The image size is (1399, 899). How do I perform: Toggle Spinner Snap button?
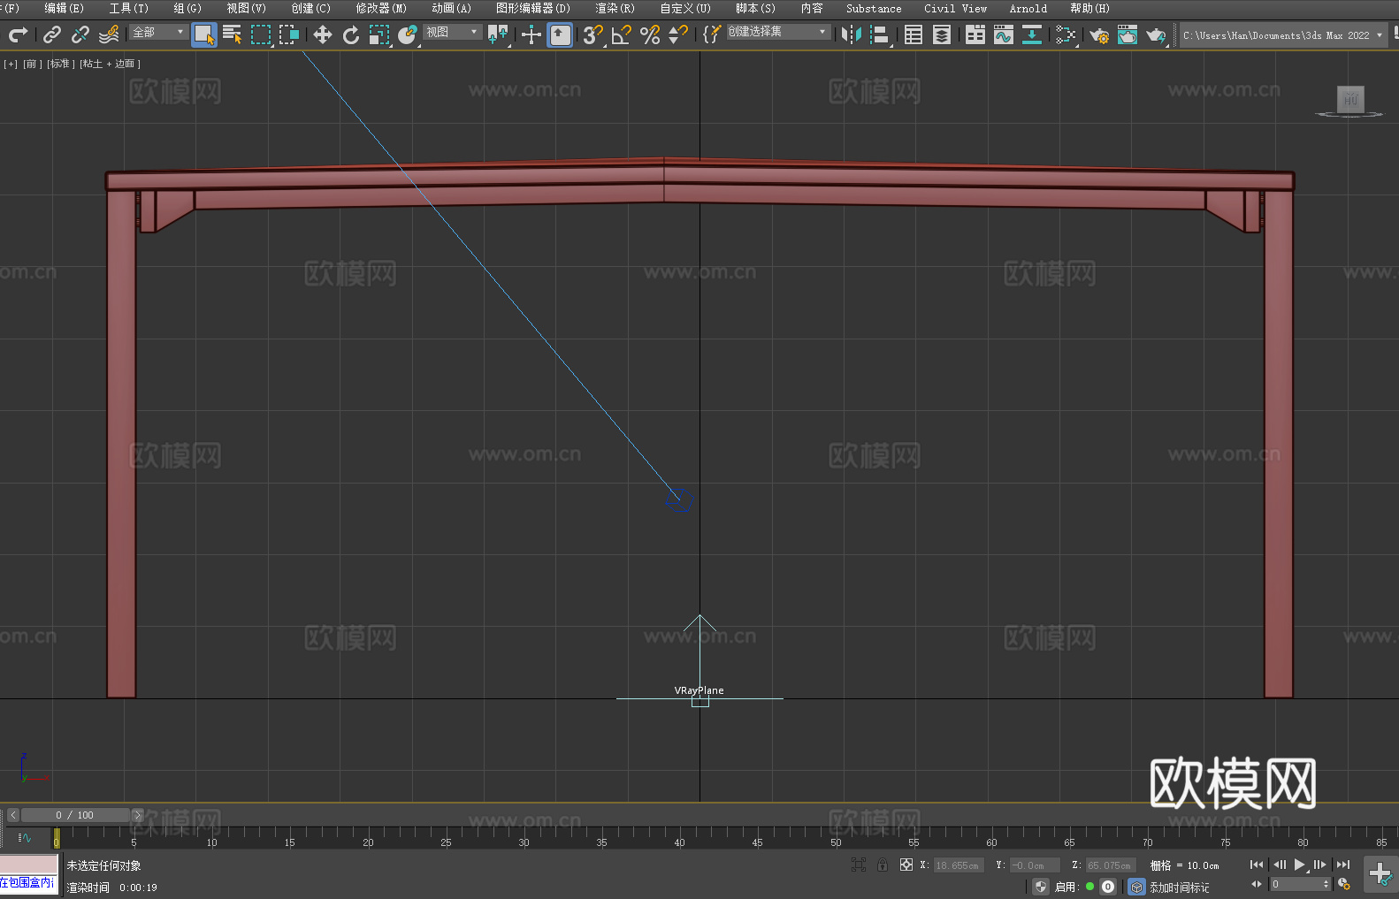click(678, 34)
